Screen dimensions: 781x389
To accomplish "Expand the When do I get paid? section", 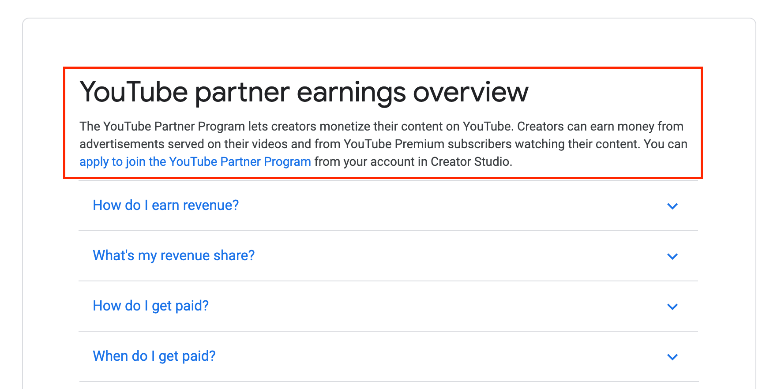I will pos(388,356).
